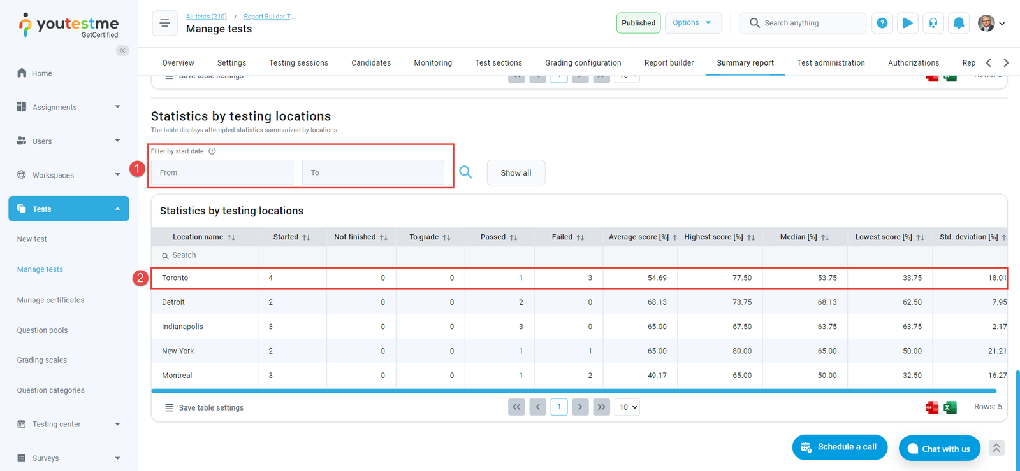This screenshot has width=1020, height=471.
Task: Open the Options dropdown
Action: pos(692,23)
